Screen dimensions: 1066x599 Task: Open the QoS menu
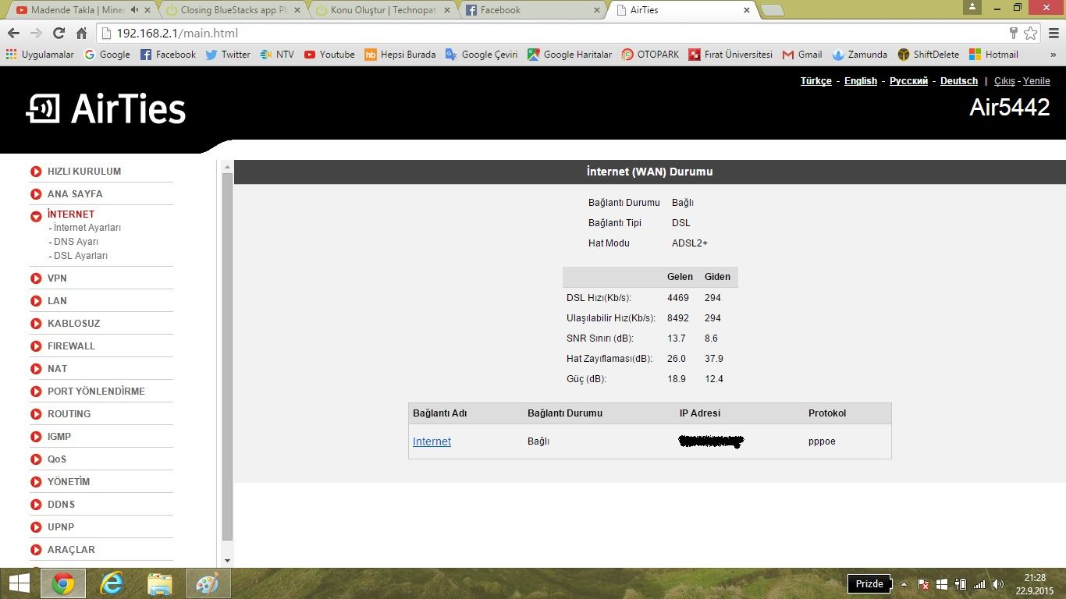pyautogui.click(x=57, y=459)
